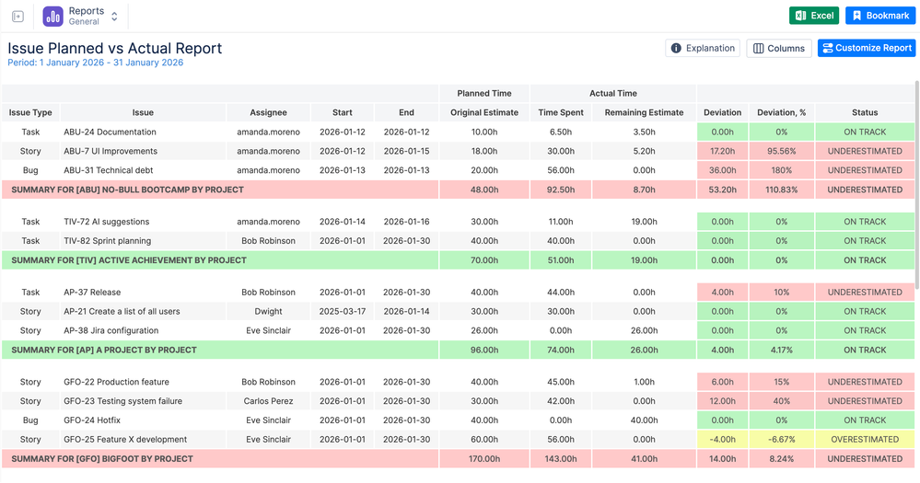
Task: Click the 2025-03-17 start date cell
Action: (342, 311)
